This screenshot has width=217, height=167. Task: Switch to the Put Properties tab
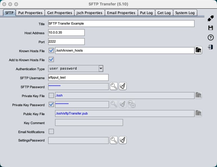[x=30, y=13]
